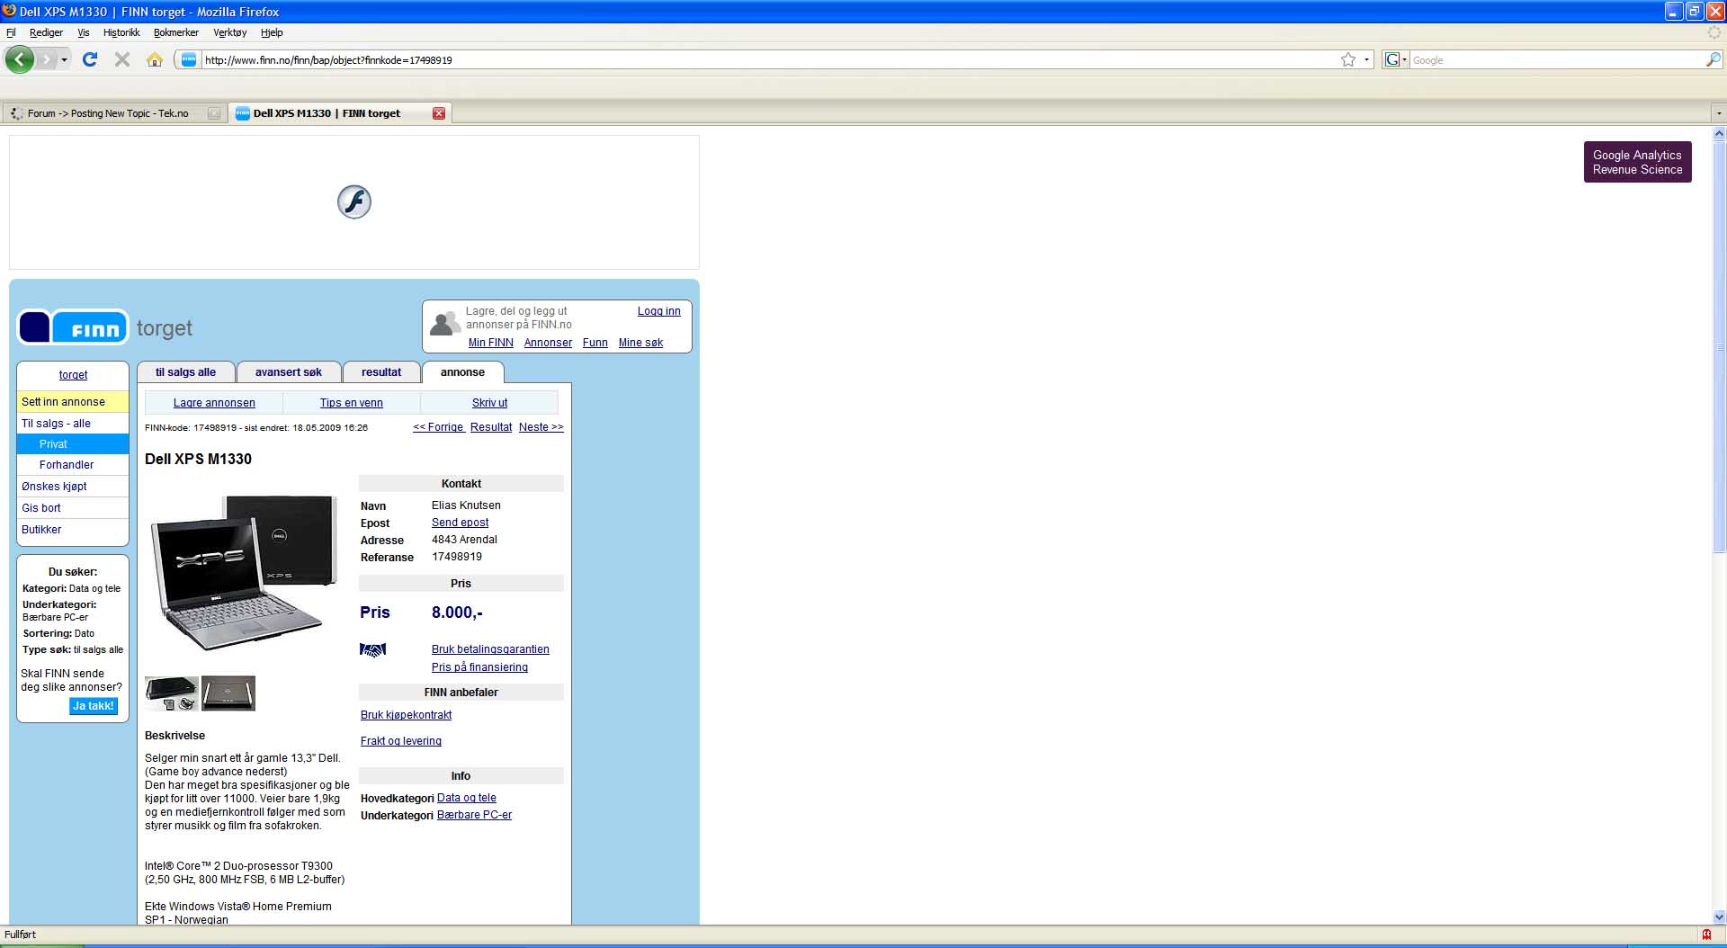Open the address bar history dropdown
The image size is (1727, 948).
click(x=1366, y=59)
